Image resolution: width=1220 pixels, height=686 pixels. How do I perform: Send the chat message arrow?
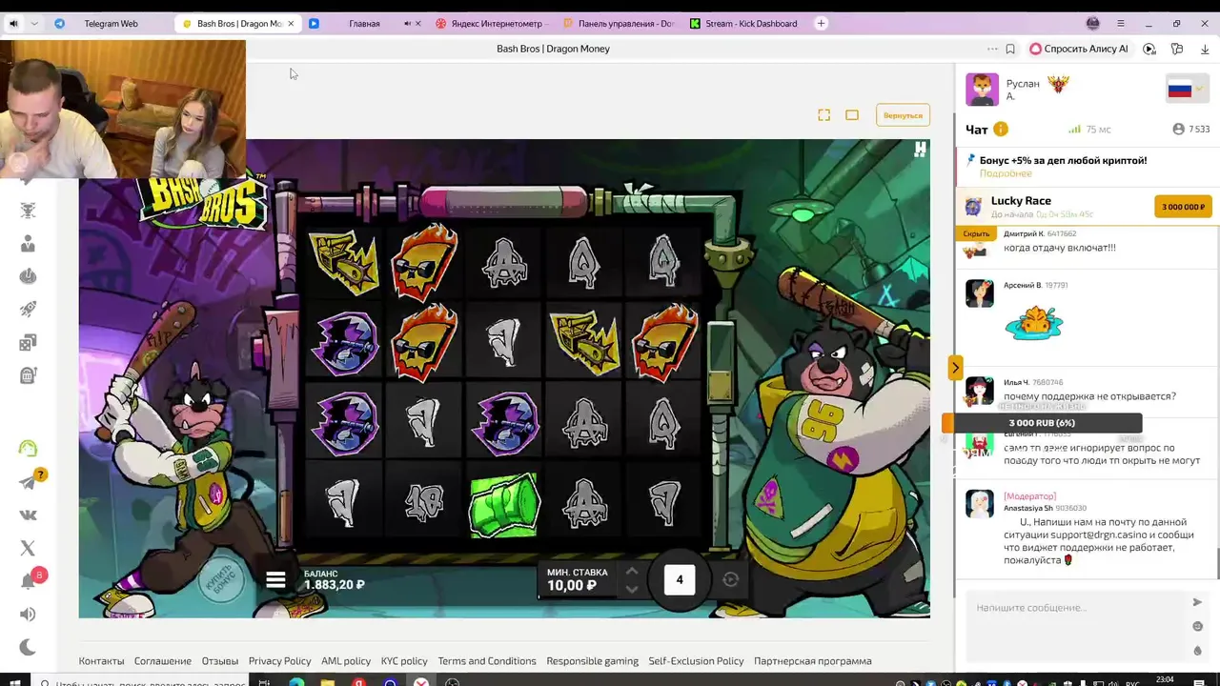coord(1197,602)
